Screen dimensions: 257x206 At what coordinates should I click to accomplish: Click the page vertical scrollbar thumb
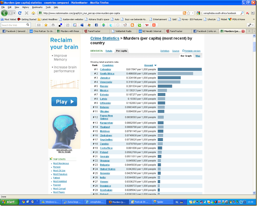coord(254,47)
